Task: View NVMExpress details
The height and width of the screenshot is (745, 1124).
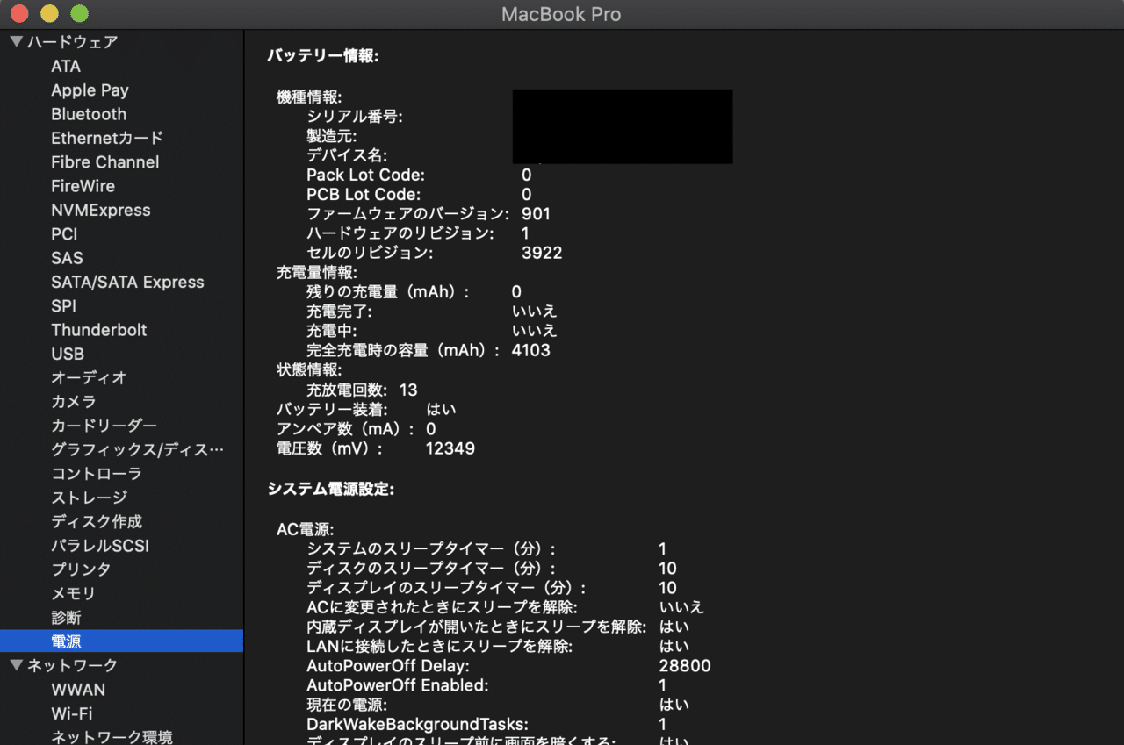Action: (x=99, y=210)
